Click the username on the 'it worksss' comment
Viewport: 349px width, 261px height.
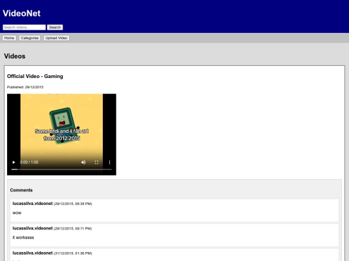32,228
